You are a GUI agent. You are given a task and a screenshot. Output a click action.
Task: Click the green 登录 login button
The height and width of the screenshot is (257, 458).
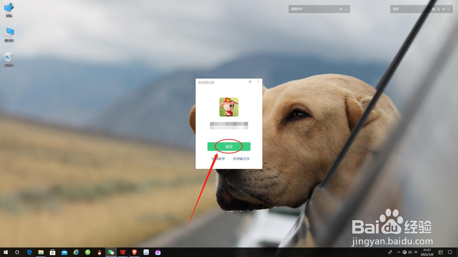click(x=229, y=146)
